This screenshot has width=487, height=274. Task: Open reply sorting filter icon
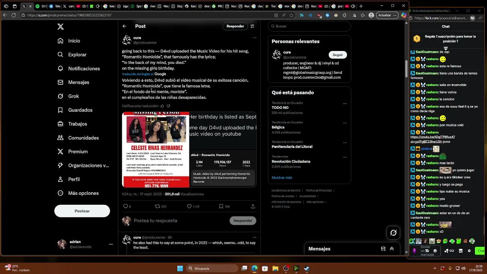click(x=252, y=26)
